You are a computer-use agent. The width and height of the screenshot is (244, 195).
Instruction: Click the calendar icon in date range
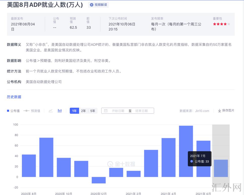106,111
